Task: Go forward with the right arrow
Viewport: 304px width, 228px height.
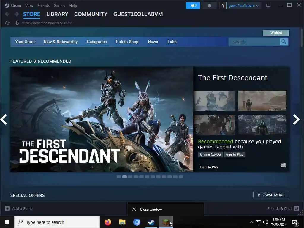Action: tap(17, 14)
